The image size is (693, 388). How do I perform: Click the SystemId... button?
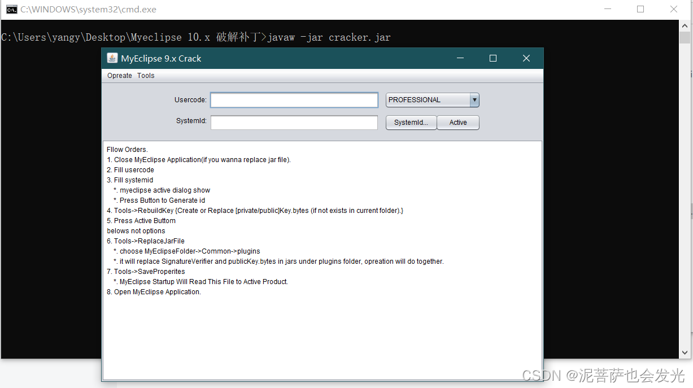411,123
